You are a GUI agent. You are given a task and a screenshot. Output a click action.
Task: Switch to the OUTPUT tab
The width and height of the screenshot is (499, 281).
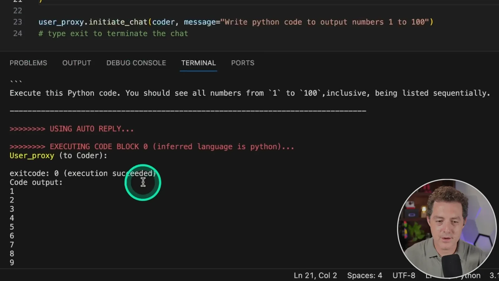point(77,63)
